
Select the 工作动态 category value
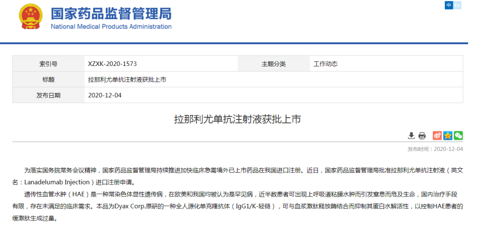(326, 64)
